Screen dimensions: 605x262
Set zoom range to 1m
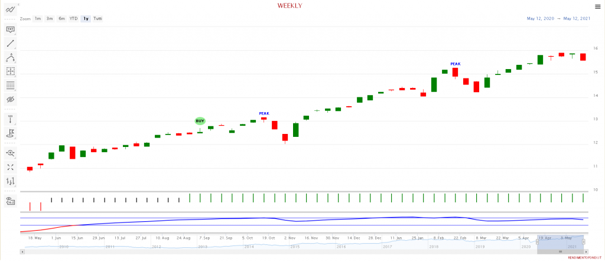(38, 19)
